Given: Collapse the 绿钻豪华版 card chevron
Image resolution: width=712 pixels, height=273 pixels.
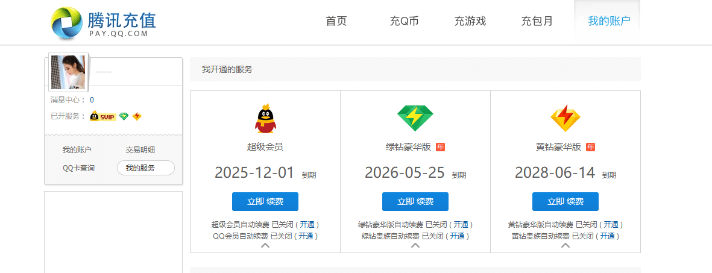Looking at the screenshot, I should (415, 245).
